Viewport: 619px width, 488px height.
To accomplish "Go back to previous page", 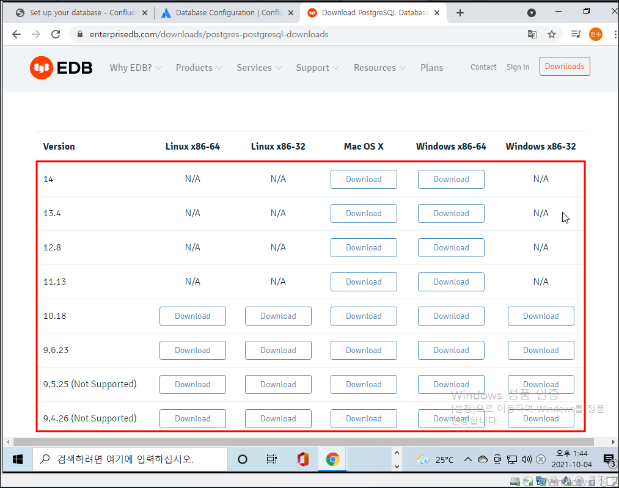I will [x=16, y=34].
